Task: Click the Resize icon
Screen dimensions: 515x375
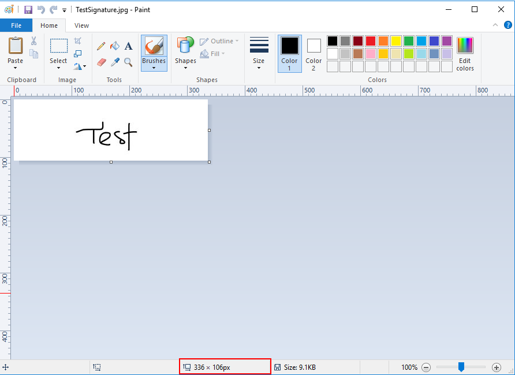Action: (x=77, y=54)
